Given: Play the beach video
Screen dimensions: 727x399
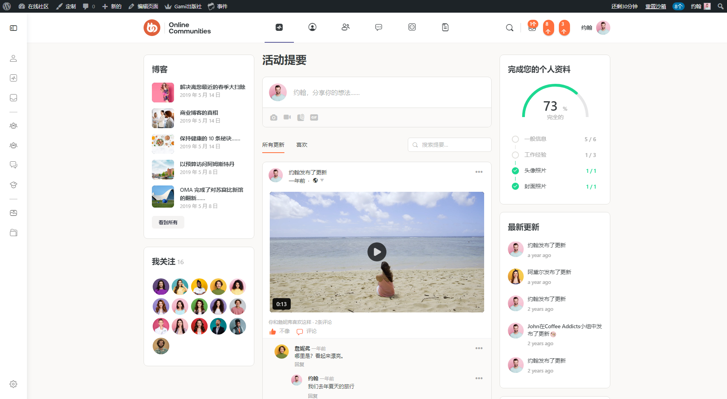Looking at the screenshot, I should tap(377, 252).
